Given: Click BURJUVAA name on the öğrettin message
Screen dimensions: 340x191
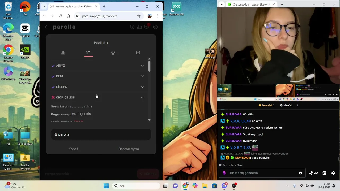Looking at the screenshot, I should point(233,114).
